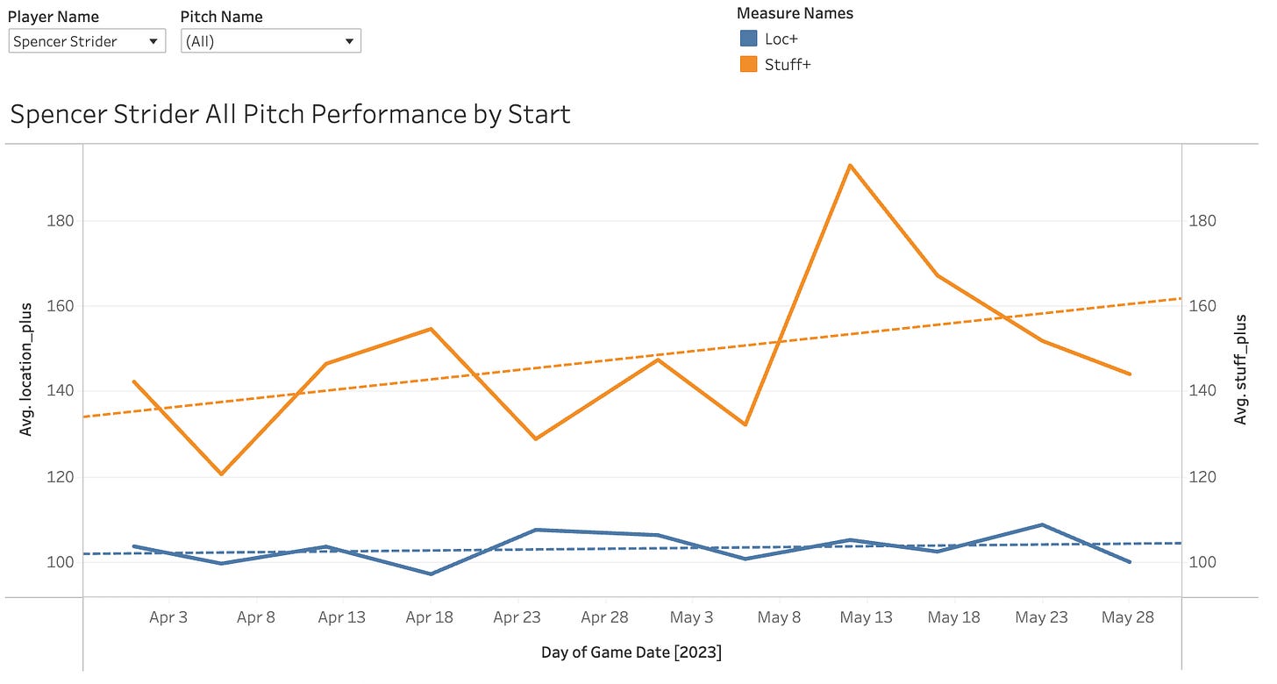Viewport: 1277px width, 684px height.
Task: Click the 180 tick on the left axis
Action: click(60, 220)
